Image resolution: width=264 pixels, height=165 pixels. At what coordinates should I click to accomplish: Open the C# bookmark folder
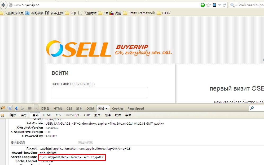coord(103,13)
